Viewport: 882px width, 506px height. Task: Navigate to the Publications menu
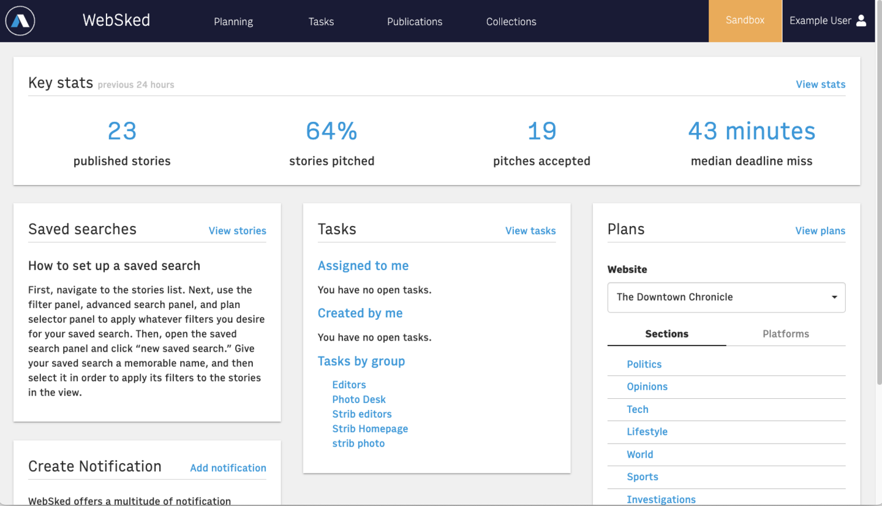415,21
